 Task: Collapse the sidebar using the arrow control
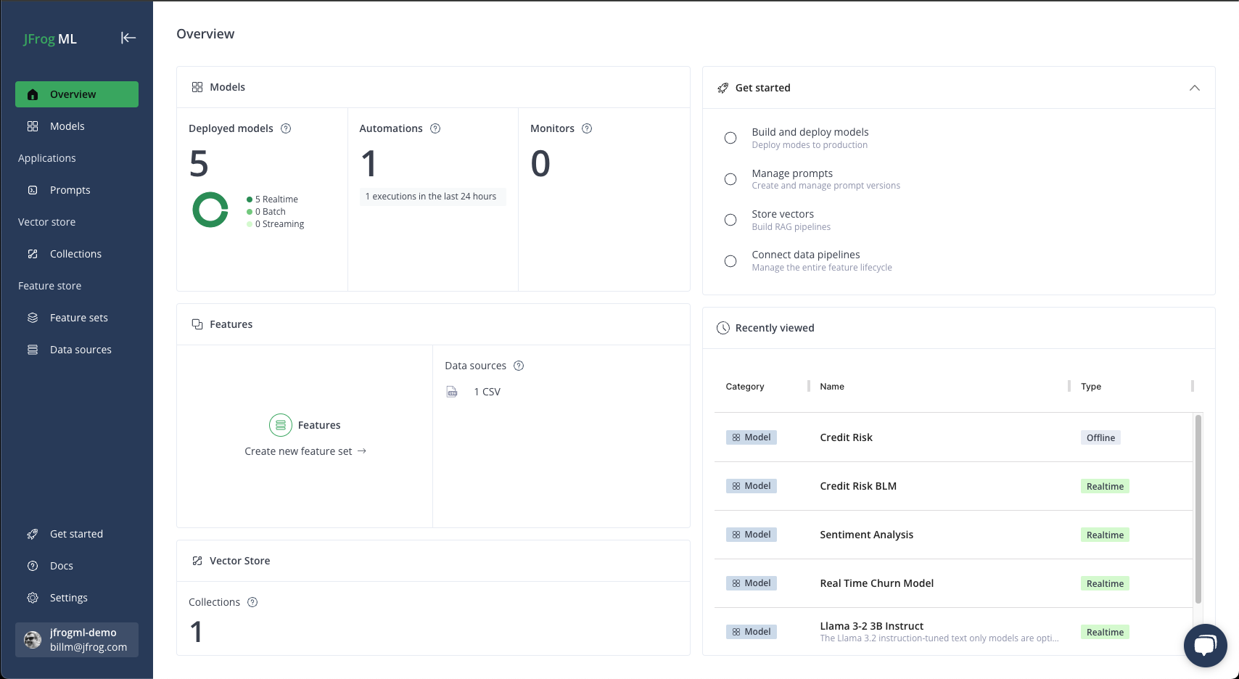tap(128, 38)
